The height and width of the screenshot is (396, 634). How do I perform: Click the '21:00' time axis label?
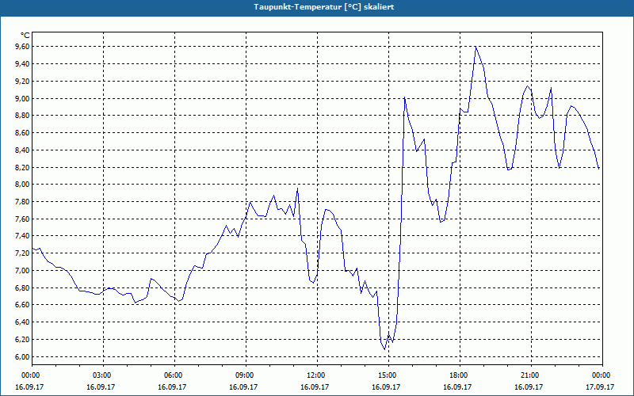[531, 375]
